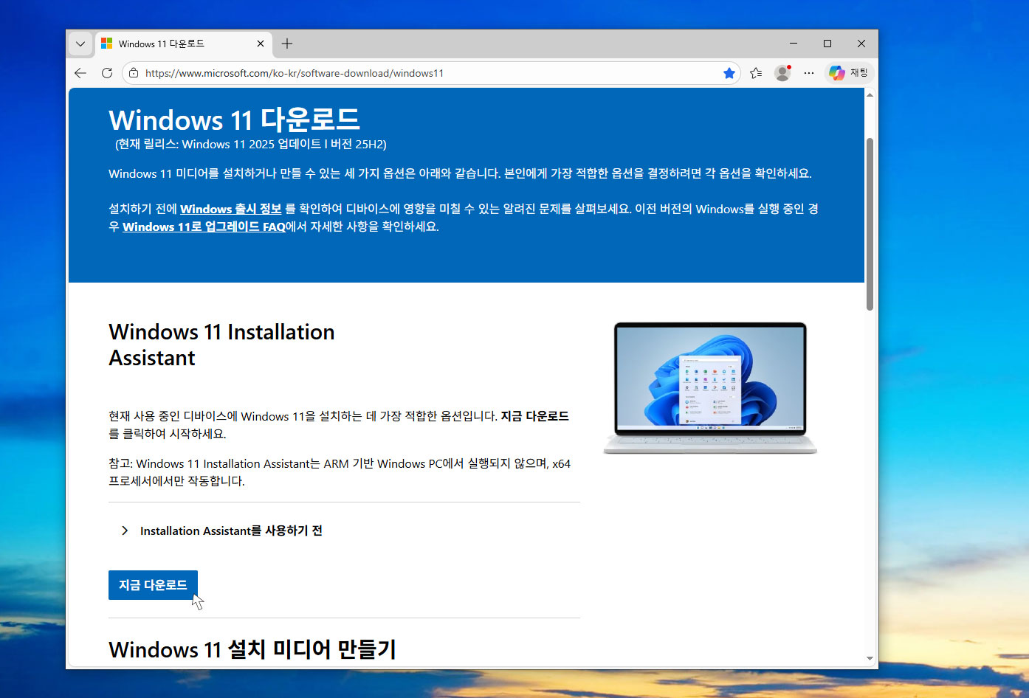
Task: Open the tab actions menu chevron
Action: pyautogui.click(x=80, y=44)
